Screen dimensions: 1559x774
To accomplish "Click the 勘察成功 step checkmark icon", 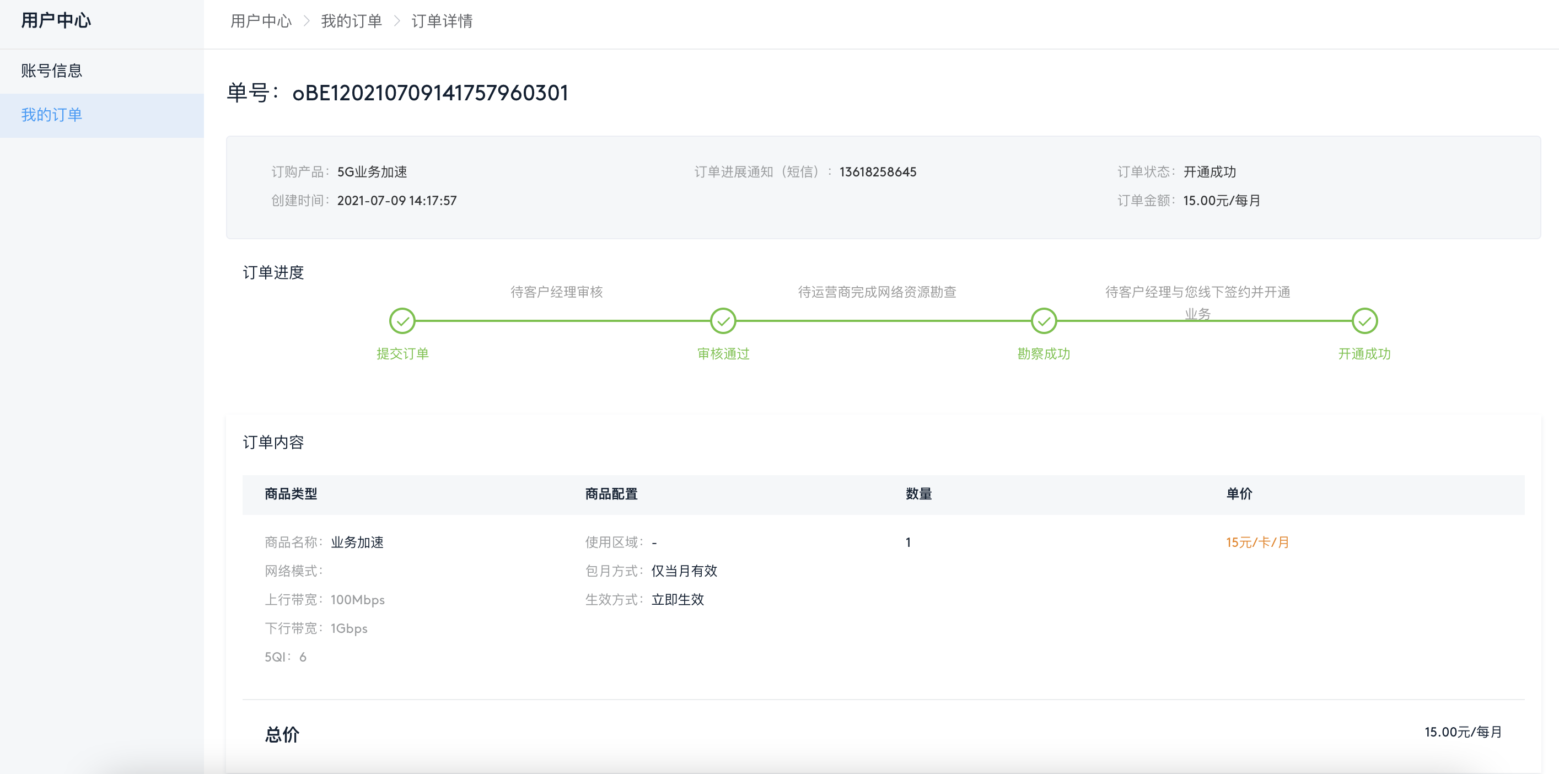I will (1044, 321).
